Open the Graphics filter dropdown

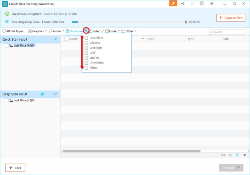click(x=45, y=31)
